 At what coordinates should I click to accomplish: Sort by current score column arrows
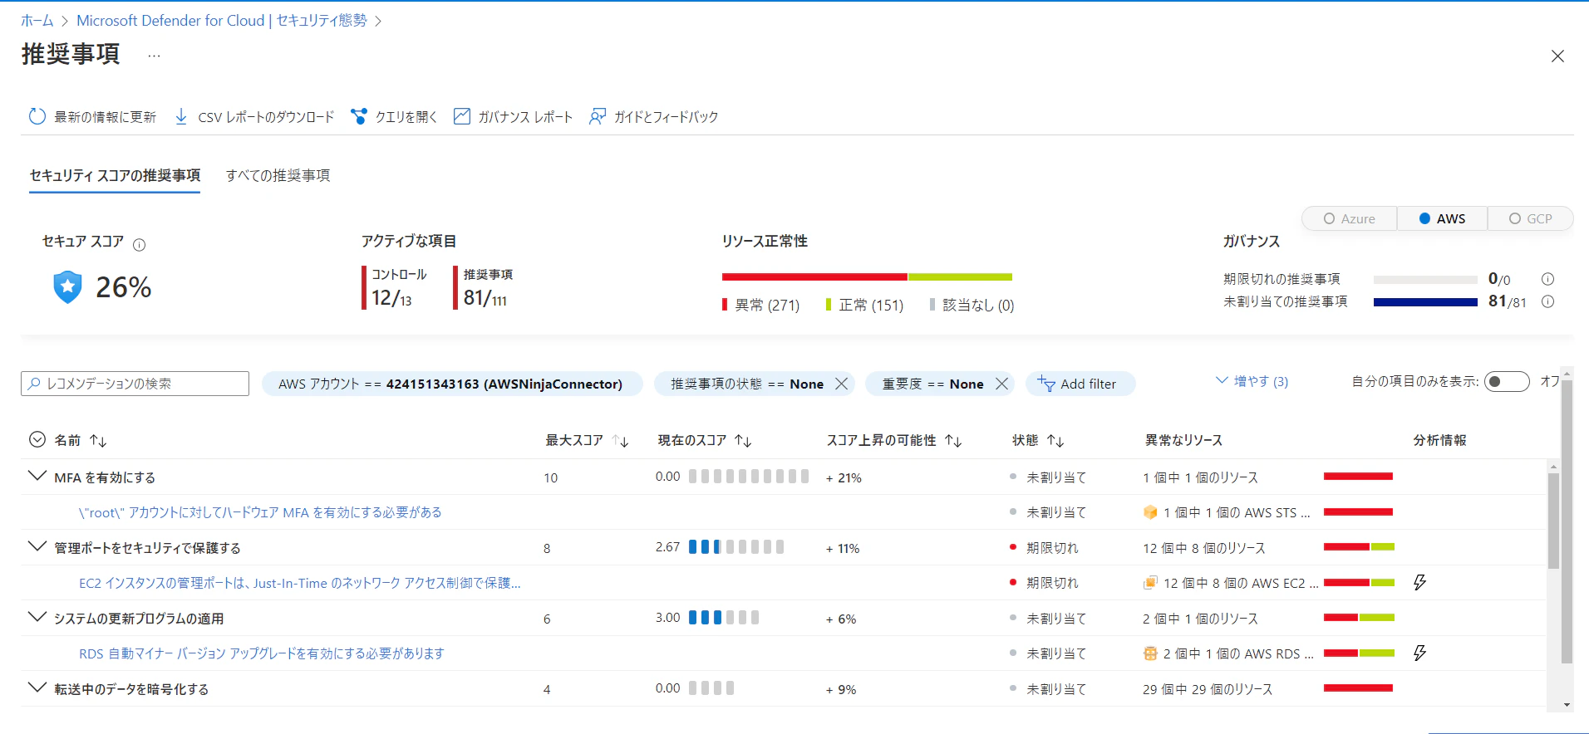743,440
